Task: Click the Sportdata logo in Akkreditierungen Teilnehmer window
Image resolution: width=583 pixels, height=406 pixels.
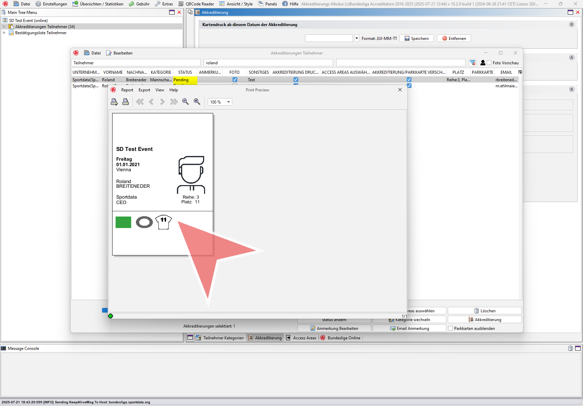Action: (76, 53)
